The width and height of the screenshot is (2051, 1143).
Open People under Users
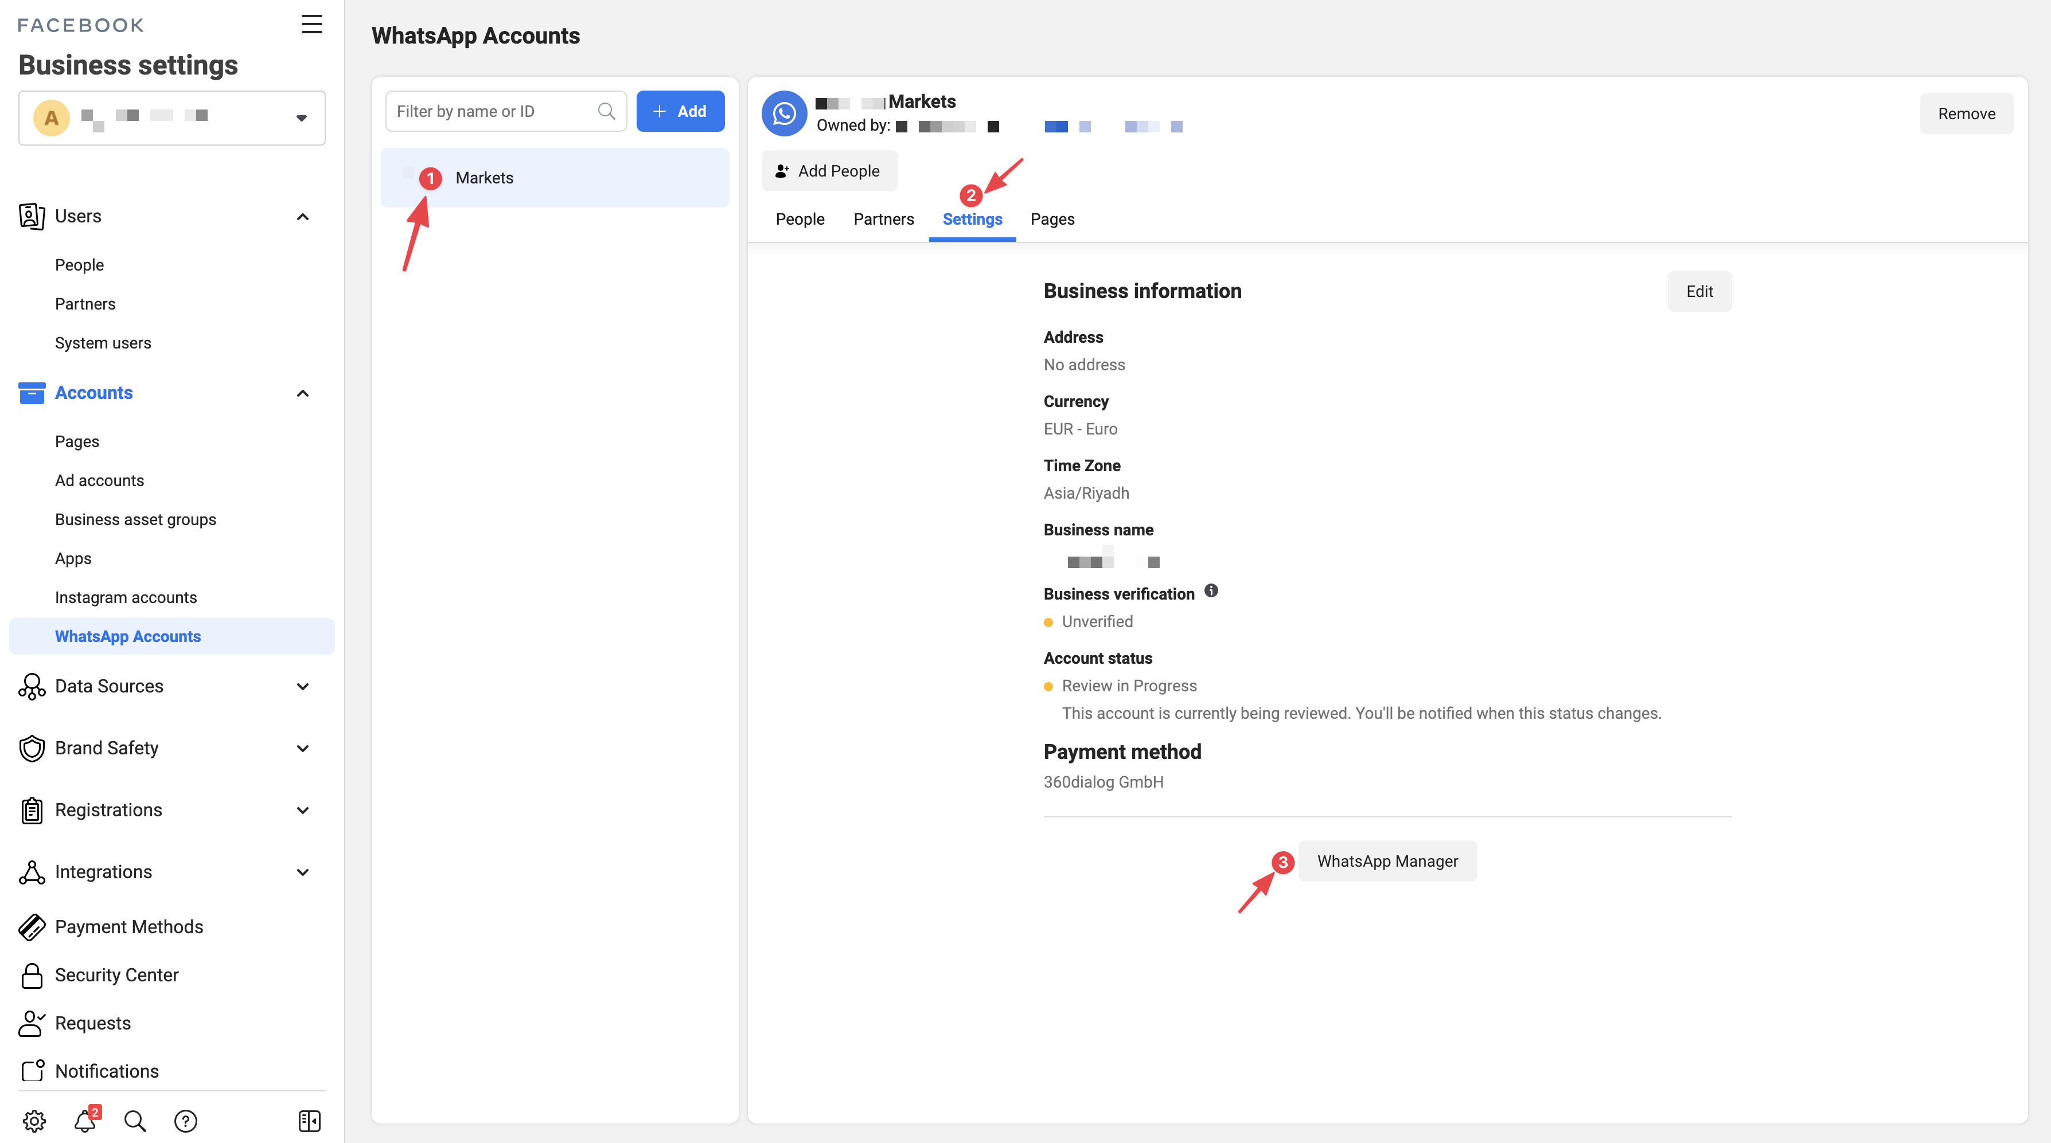(x=80, y=265)
